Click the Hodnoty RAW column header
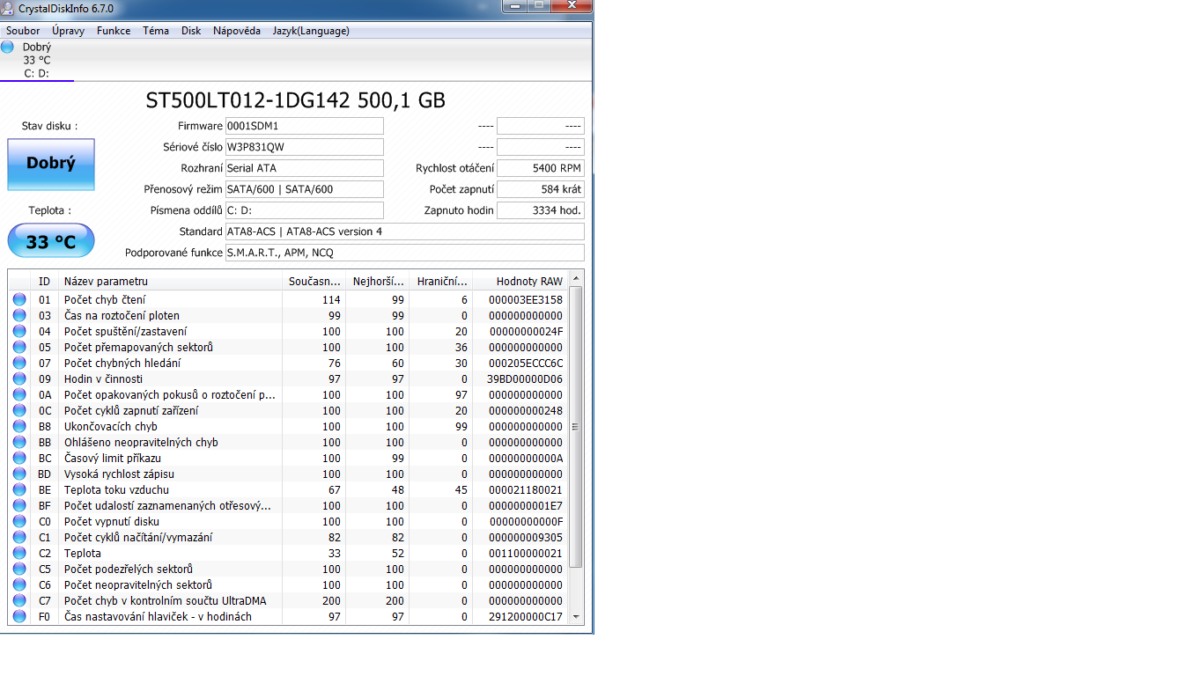Screen dimensions: 1203x676 coord(521,282)
